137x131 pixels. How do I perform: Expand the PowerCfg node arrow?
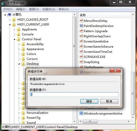(19, 118)
